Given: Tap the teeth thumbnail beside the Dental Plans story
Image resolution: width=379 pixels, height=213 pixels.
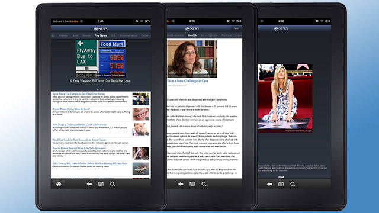Looking at the screenshot, I should click(x=141, y=114).
